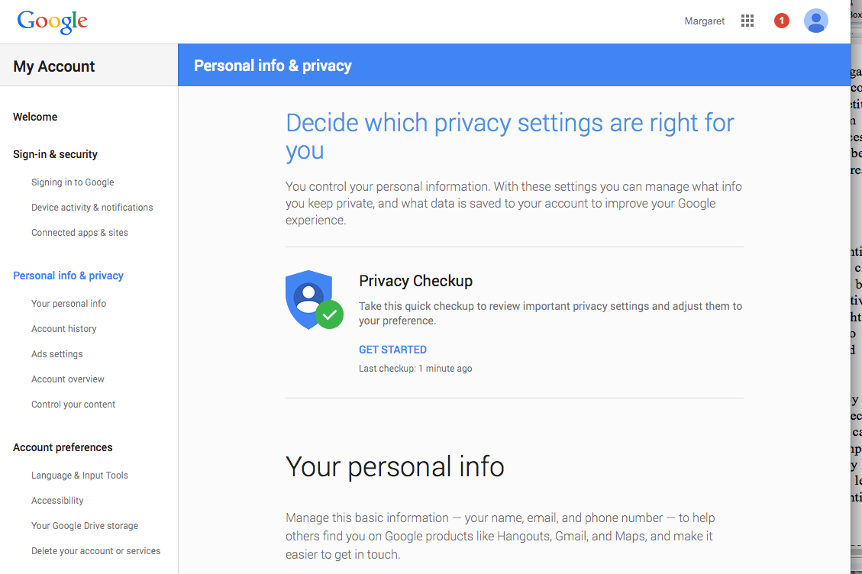Click the Margaret profile name
862x574 pixels.
coord(705,21)
